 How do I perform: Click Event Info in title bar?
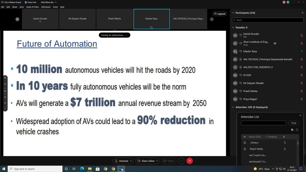click(31, 2)
